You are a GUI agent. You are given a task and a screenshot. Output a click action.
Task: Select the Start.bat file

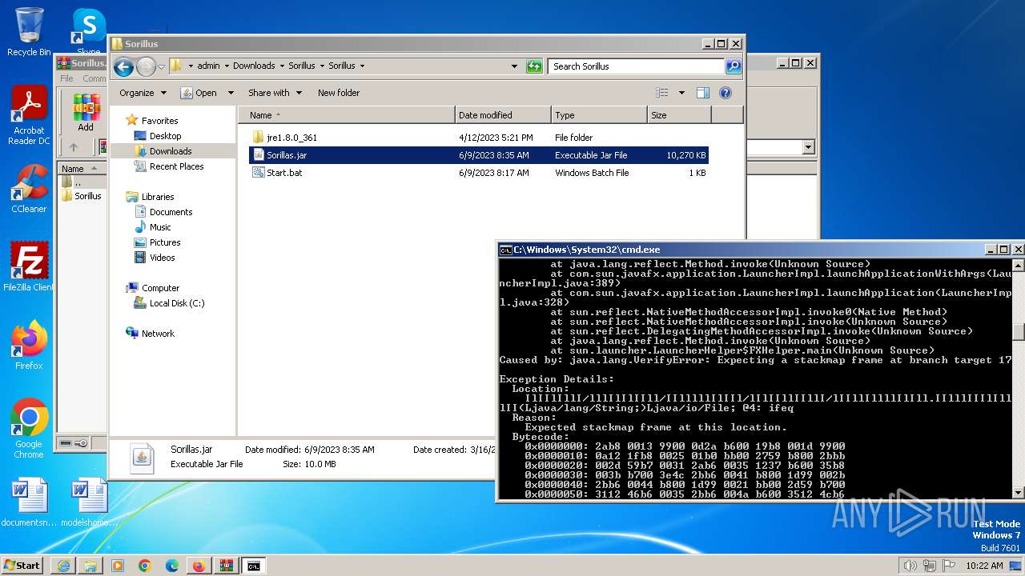click(x=478, y=173)
